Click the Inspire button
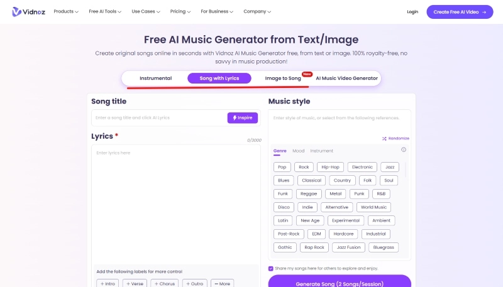This screenshot has width=503, height=287. pos(243,118)
